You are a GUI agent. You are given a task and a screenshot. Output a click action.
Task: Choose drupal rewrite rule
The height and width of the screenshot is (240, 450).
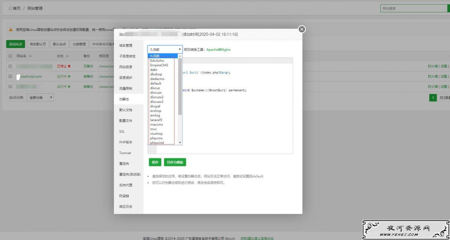click(x=163, y=106)
